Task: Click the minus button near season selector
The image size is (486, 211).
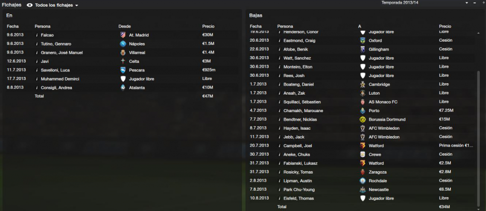Action: pyautogui.click(x=474, y=2)
